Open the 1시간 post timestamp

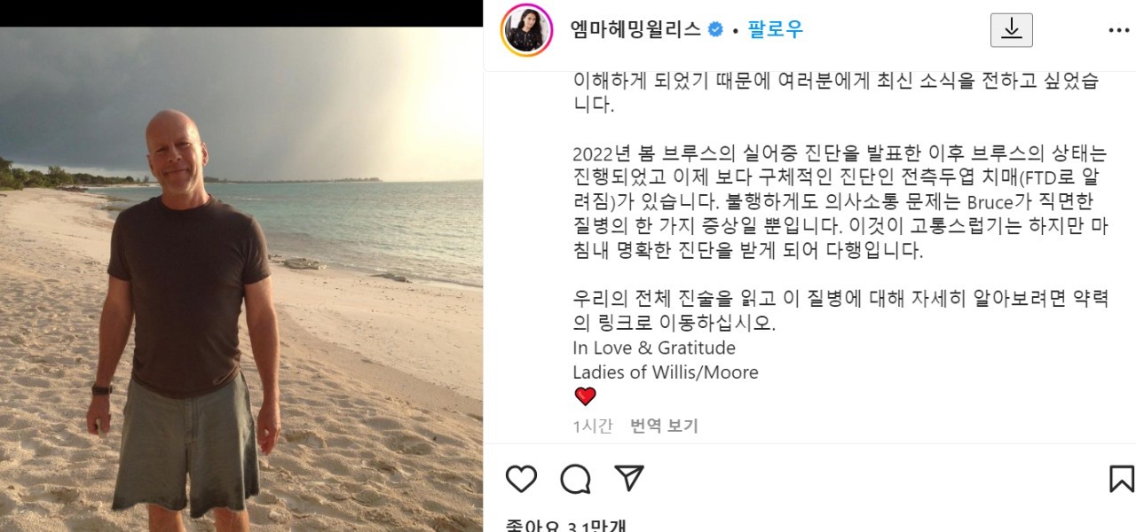[x=593, y=426]
